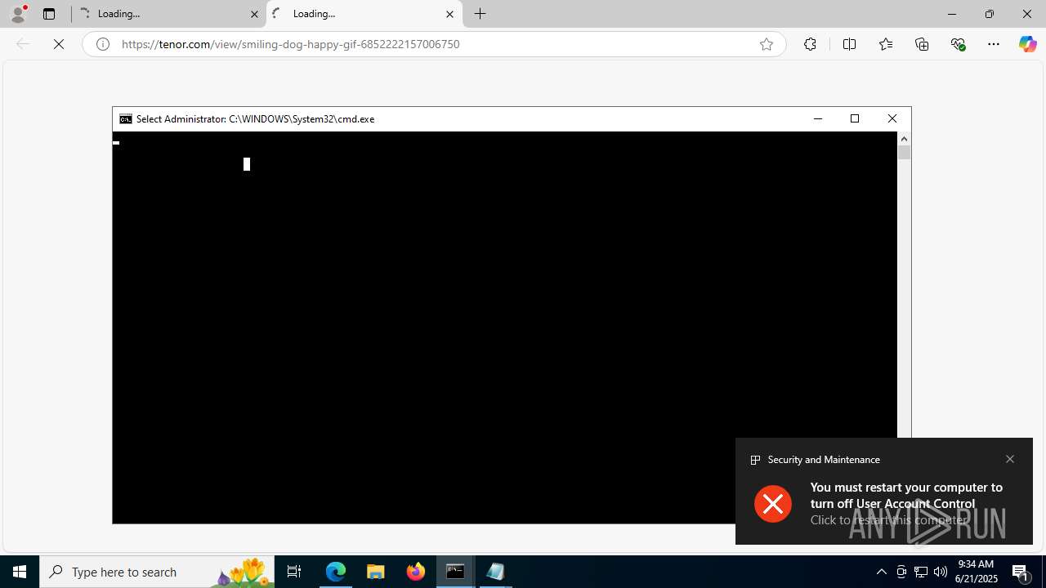Launch Firefox from the taskbar
This screenshot has width=1046, height=588.
pyautogui.click(x=415, y=572)
